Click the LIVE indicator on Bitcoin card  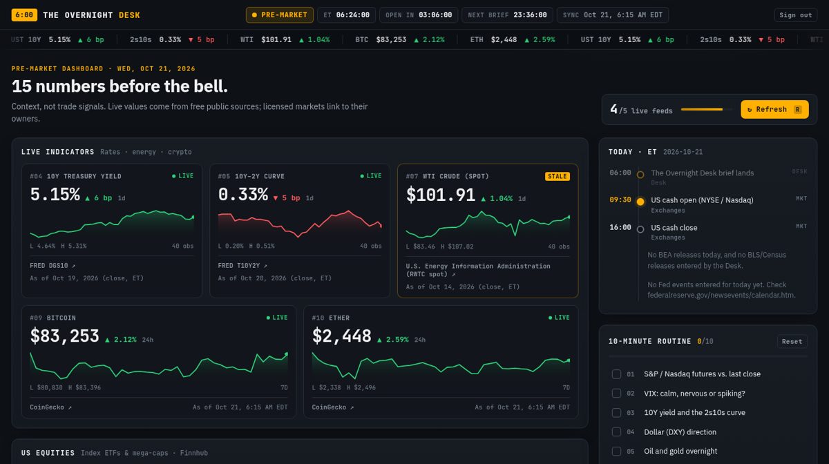pos(277,318)
